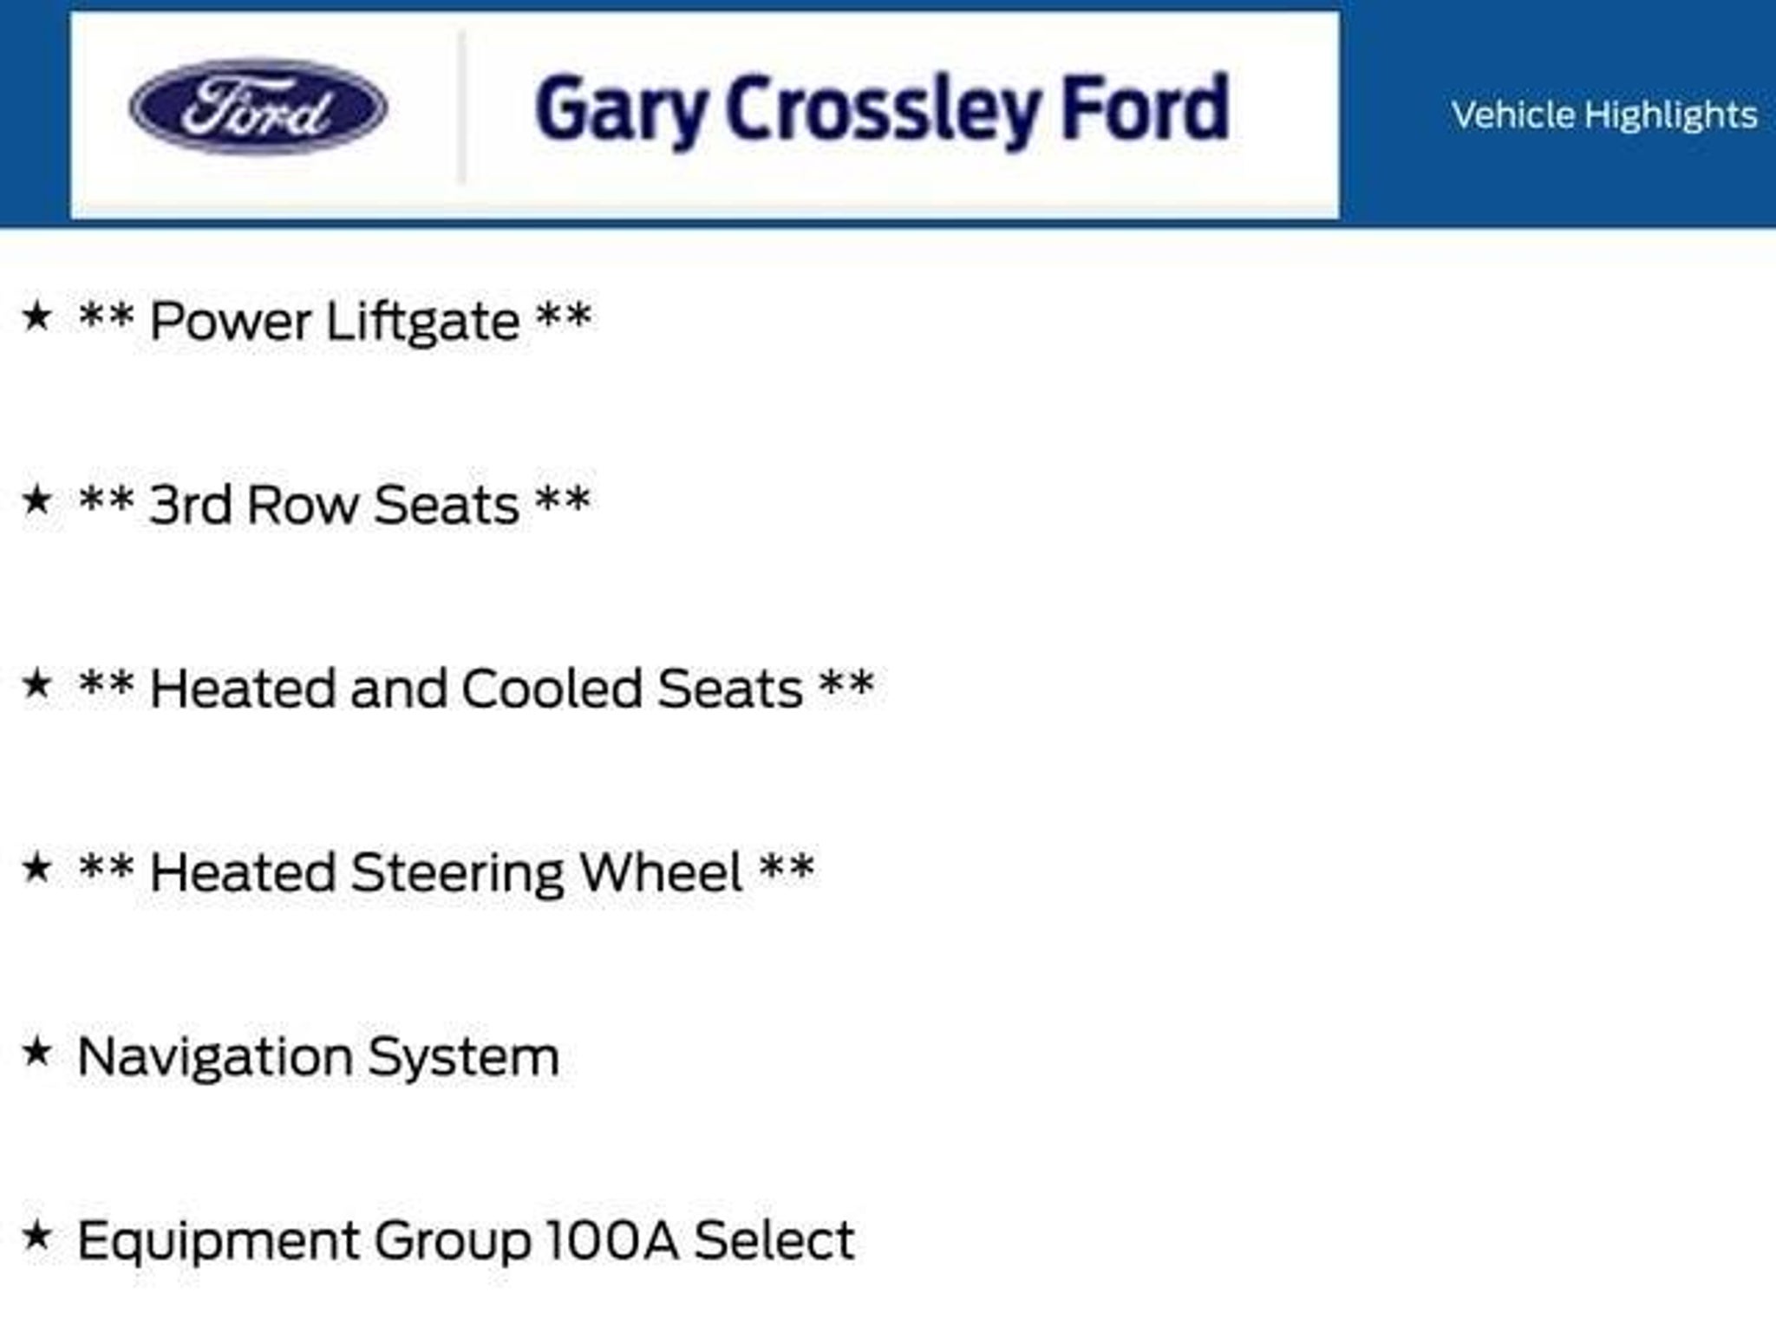Viewport: 1776px width, 1332px height.
Task: Click the star beside Equipment Group 100A Select
Action: point(37,1236)
